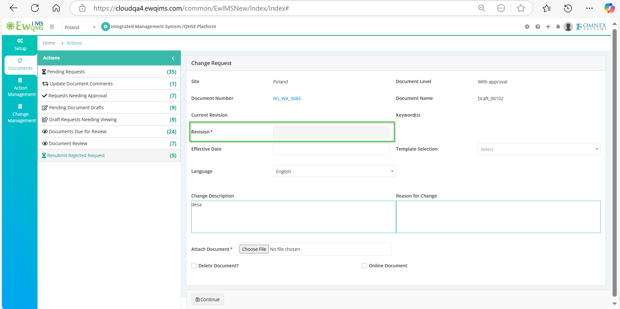Viewport: 620px width, 309px height.
Task: Click the browser address bar URL
Action: 191,8
